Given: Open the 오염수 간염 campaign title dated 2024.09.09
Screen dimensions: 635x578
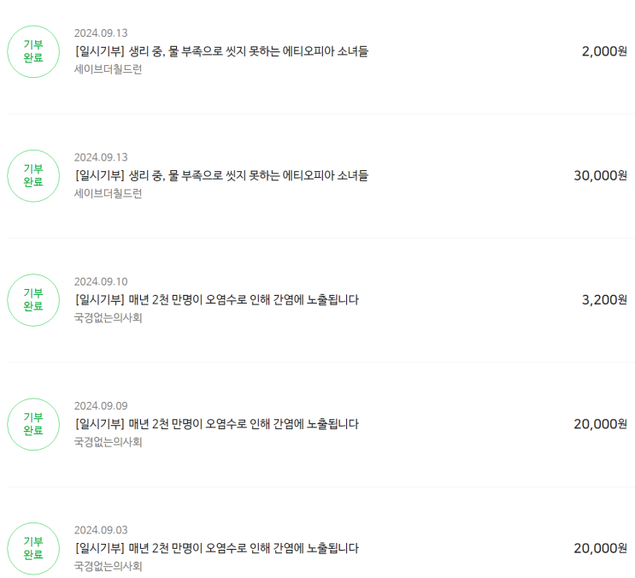Looking at the screenshot, I should point(217,423).
